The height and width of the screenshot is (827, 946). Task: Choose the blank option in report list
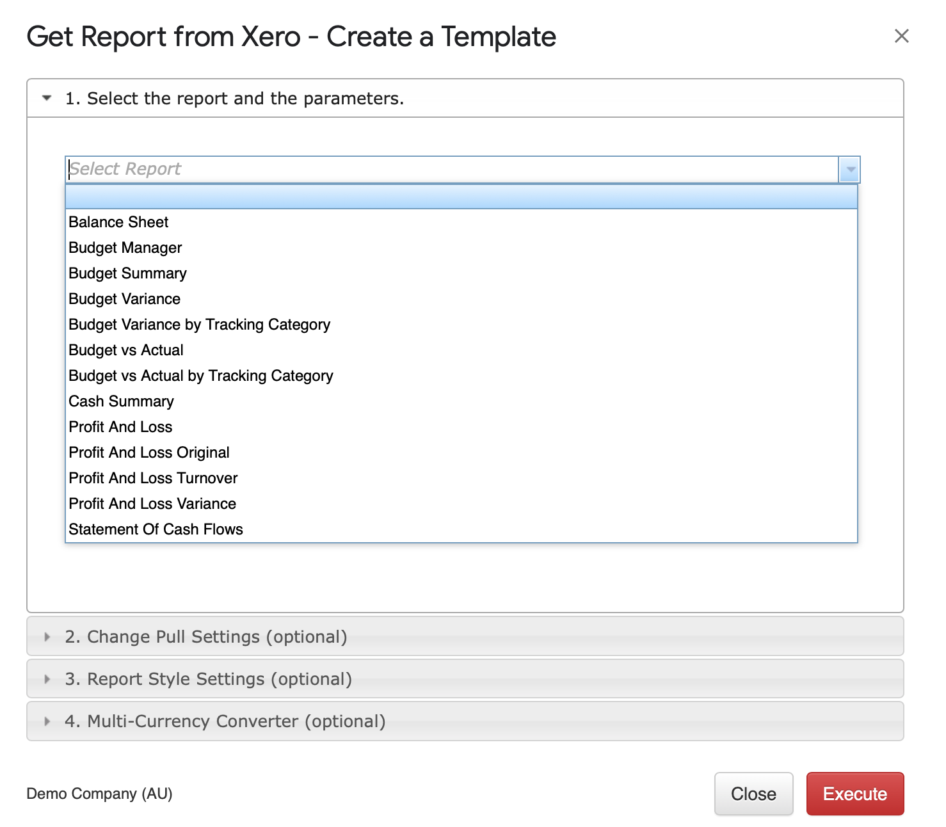461,197
